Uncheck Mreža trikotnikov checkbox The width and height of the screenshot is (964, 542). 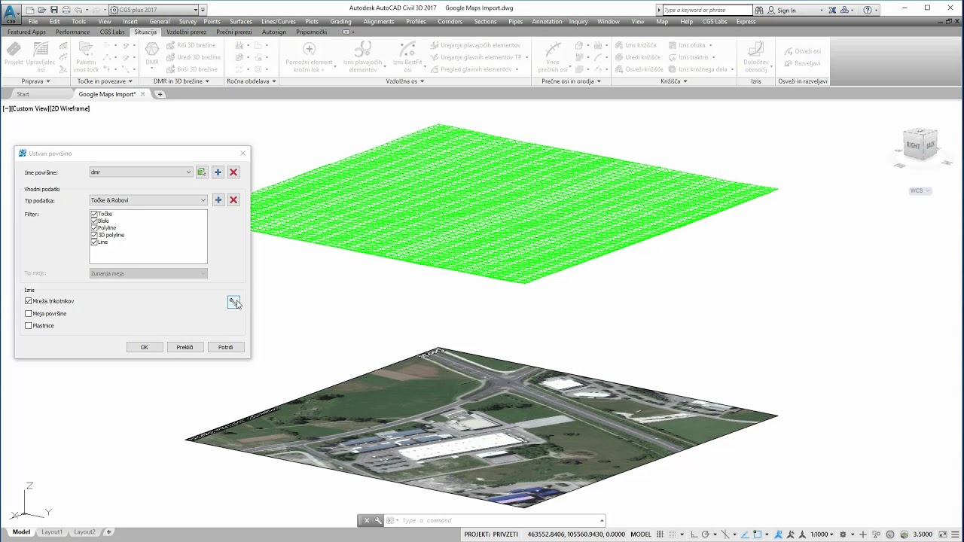(29, 301)
